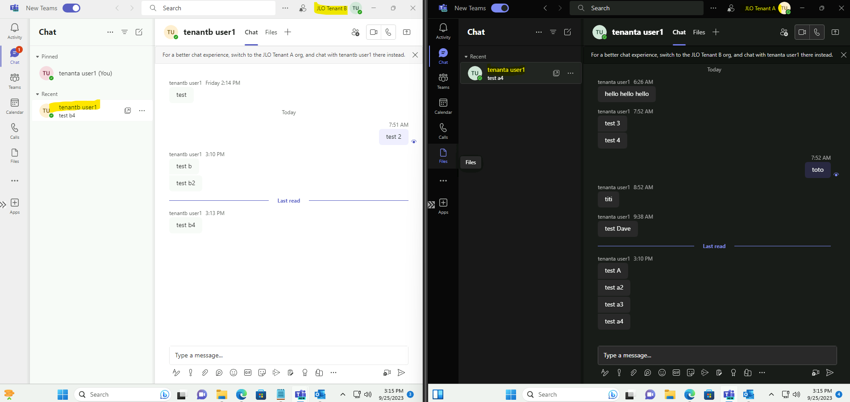Open more options for tenantb user1 chat row
850x402 pixels.
click(x=142, y=111)
